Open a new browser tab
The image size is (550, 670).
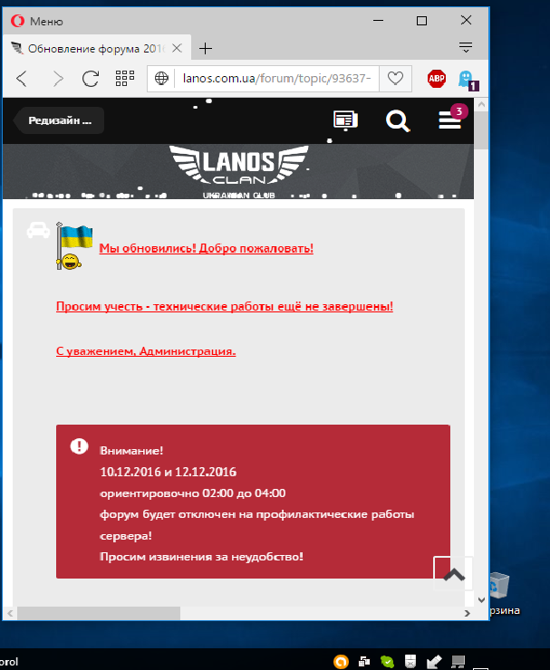click(x=206, y=49)
